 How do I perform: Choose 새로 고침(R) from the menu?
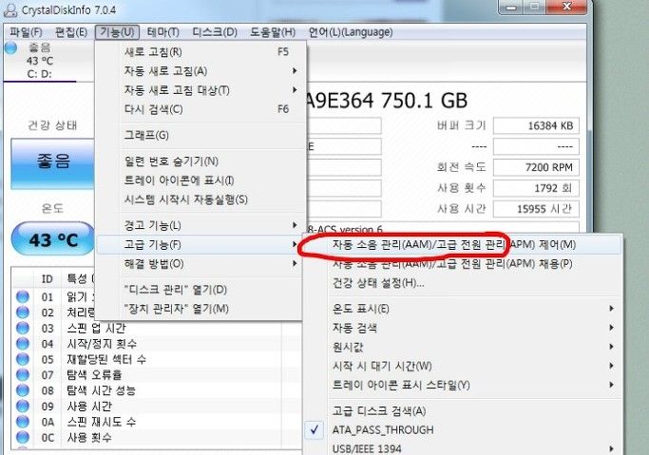tap(201, 52)
